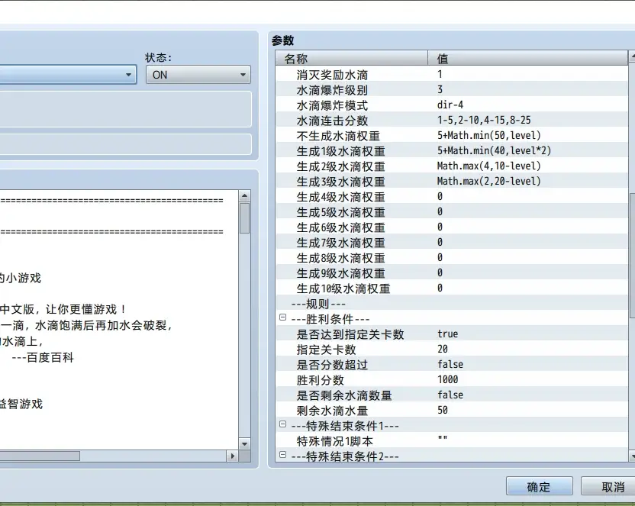Click the description horizontal scrollbar thumb
The height and width of the screenshot is (506, 635).
point(40,456)
